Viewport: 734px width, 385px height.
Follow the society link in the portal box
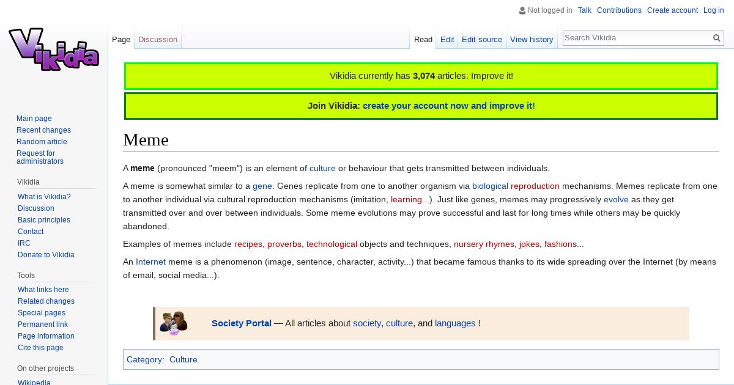click(367, 323)
